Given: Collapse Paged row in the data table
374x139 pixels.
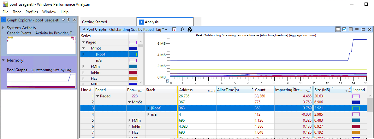Looking at the screenshot, I should pos(97,96).
